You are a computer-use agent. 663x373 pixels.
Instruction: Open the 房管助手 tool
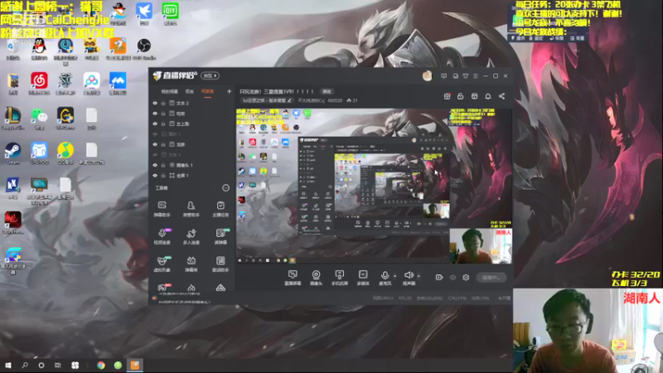click(x=191, y=209)
